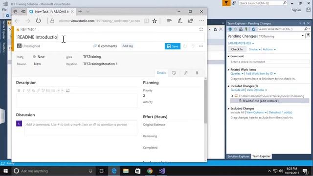The width and height of the screenshot is (313, 176).
Task: Click the discussion comment box
Action: pyautogui.click(x=81, y=127)
